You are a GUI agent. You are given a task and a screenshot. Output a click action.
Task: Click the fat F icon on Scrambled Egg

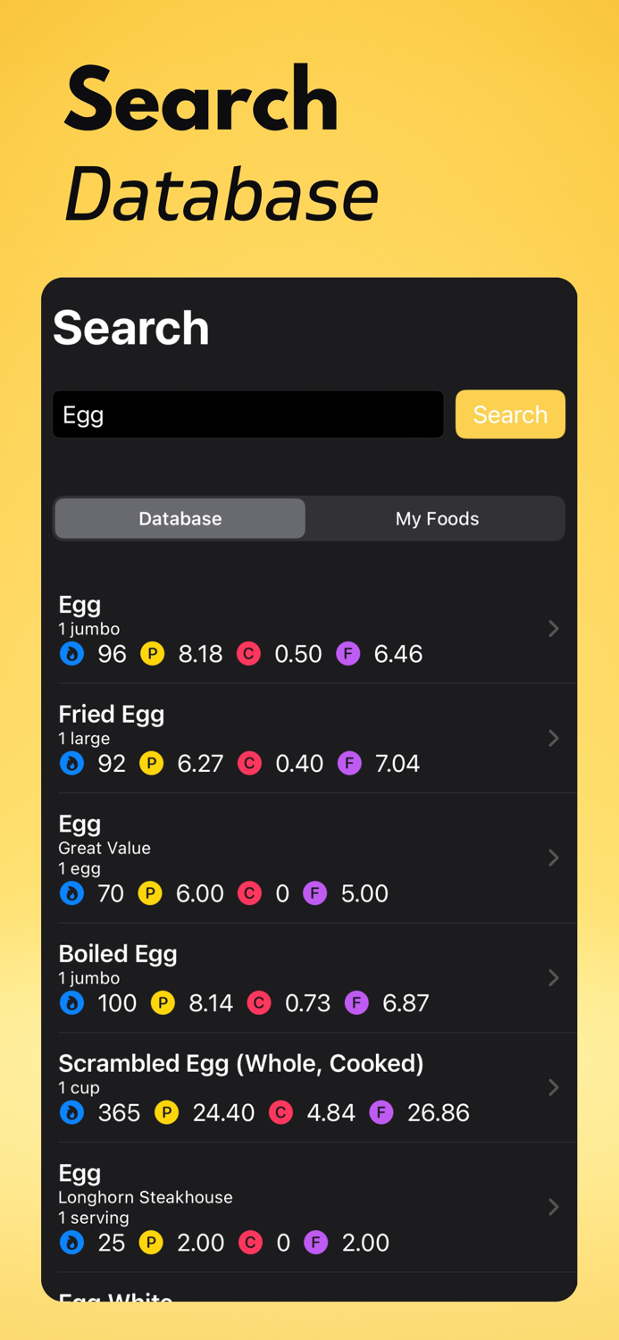[x=381, y=1113]
